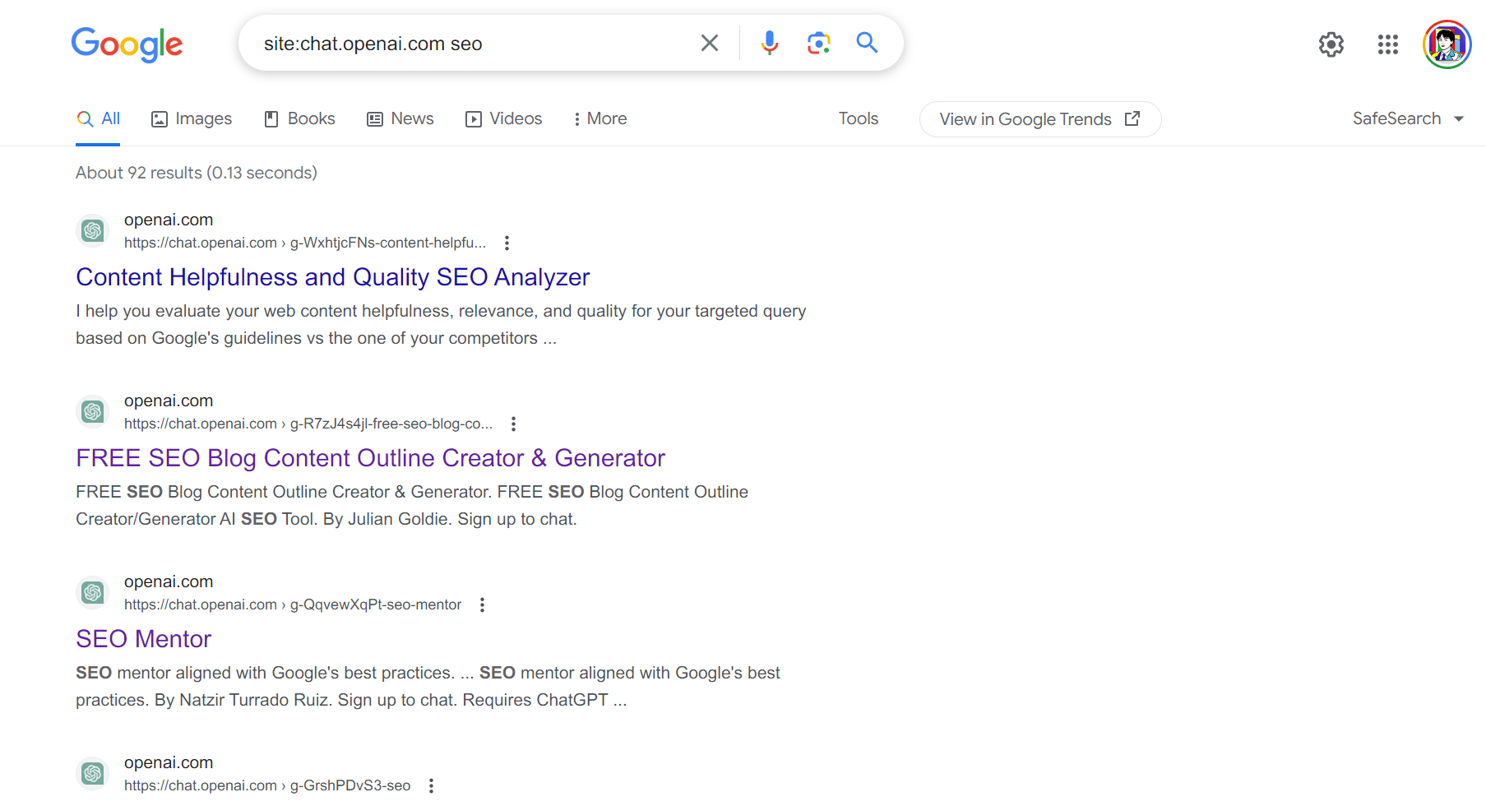Viewport: 1486px width, 806px height.
Task: Open the settings gear icon
Action: click(1331, 44)
